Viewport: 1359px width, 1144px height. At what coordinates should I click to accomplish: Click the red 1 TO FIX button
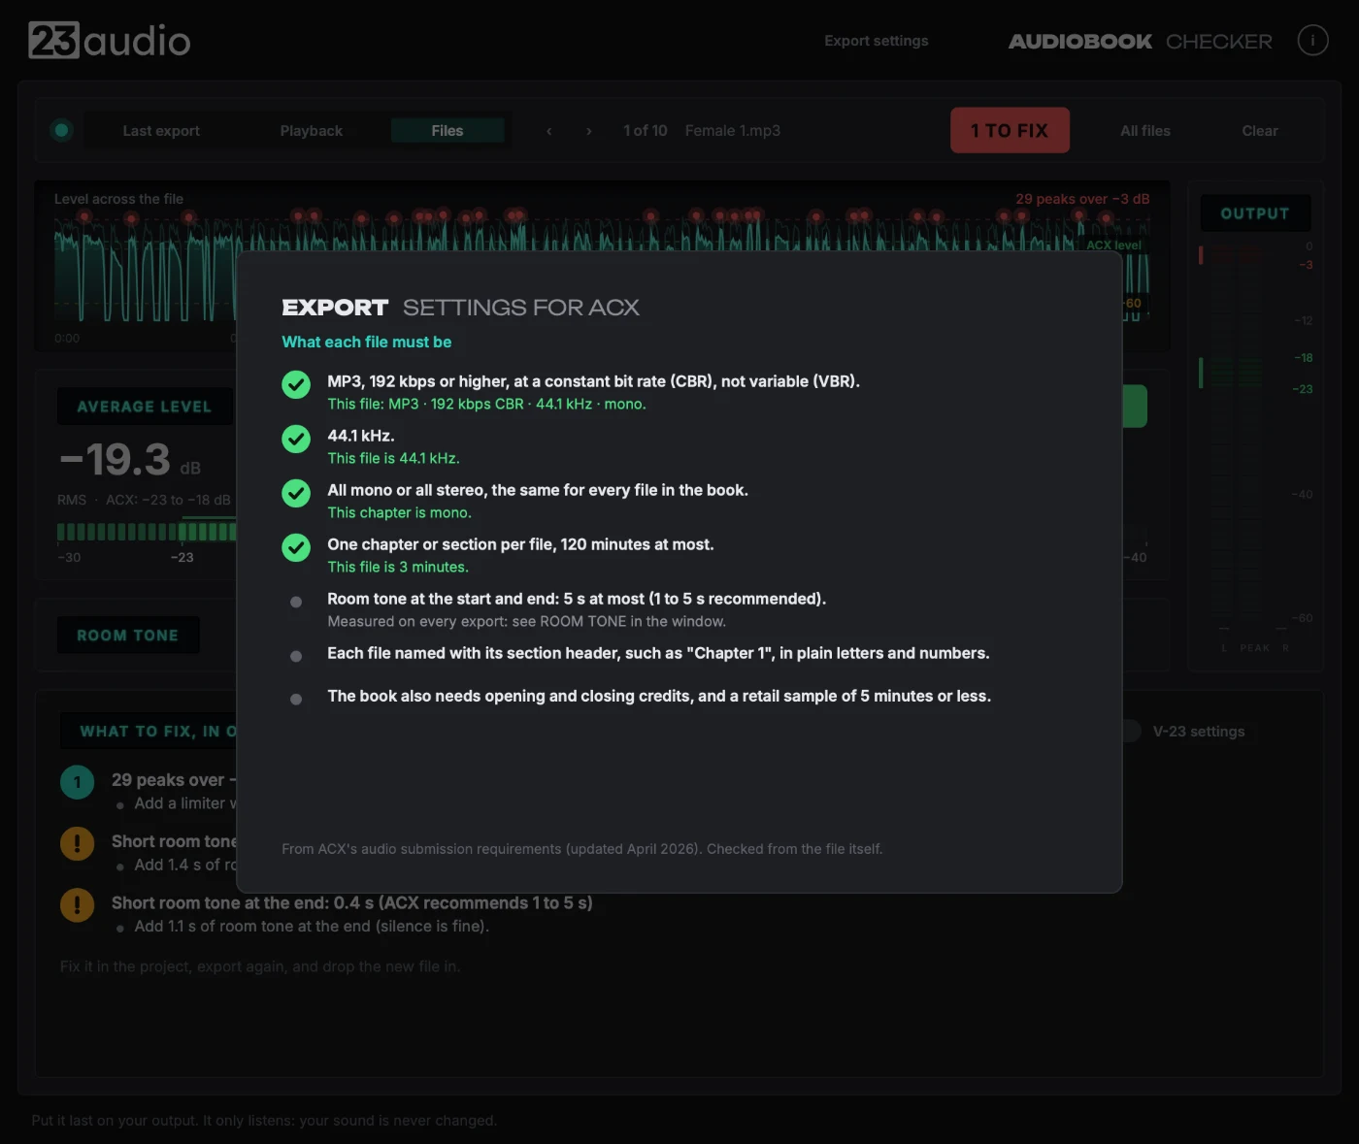click(1010, 130)
